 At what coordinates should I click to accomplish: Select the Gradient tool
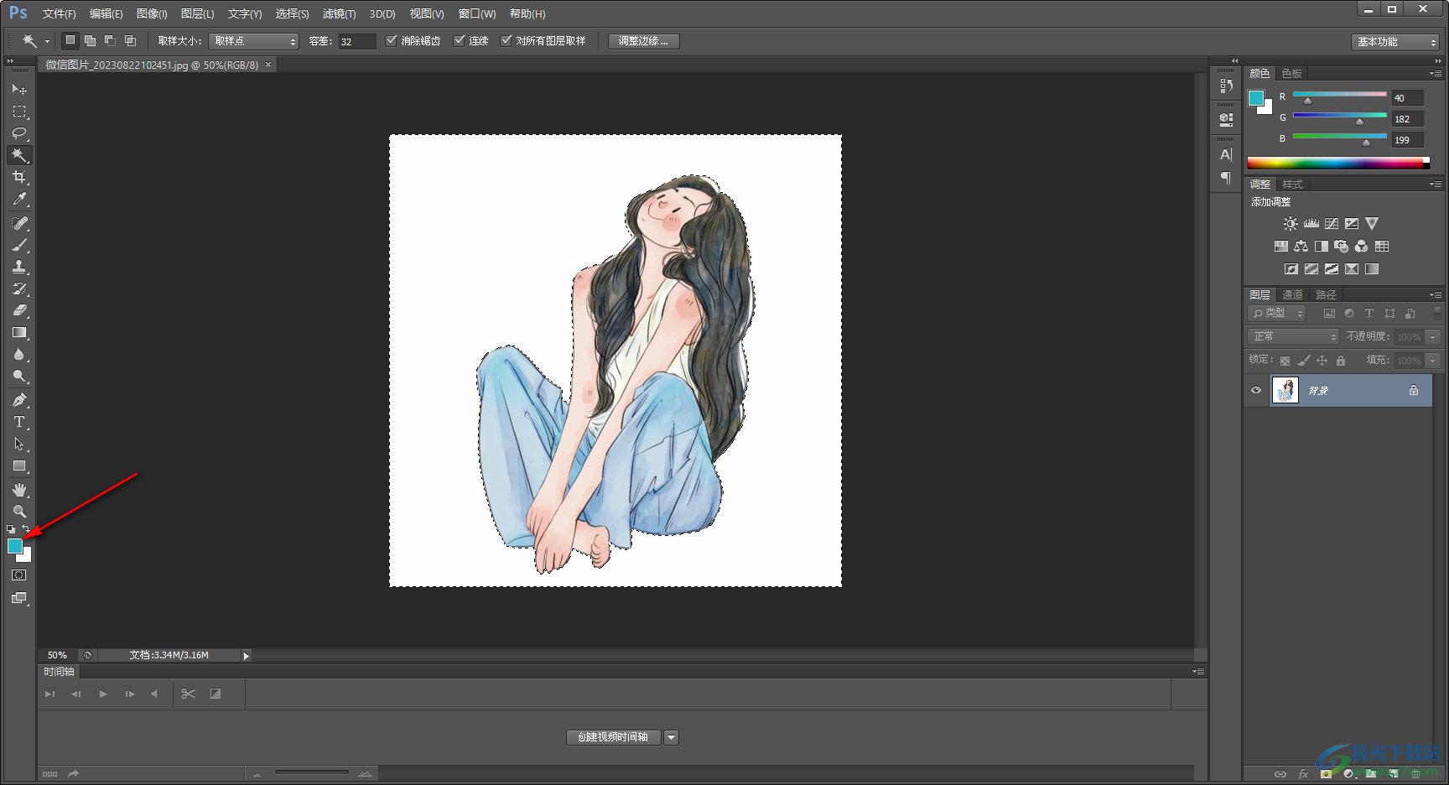click(19, 332)
